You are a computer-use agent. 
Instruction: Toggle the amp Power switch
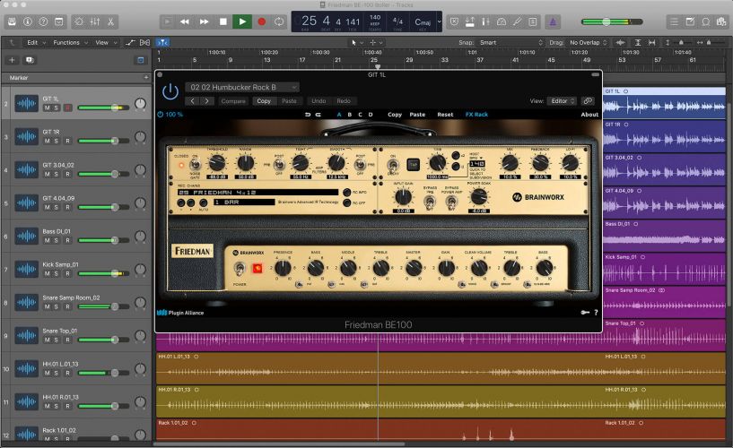click(240, 268)
